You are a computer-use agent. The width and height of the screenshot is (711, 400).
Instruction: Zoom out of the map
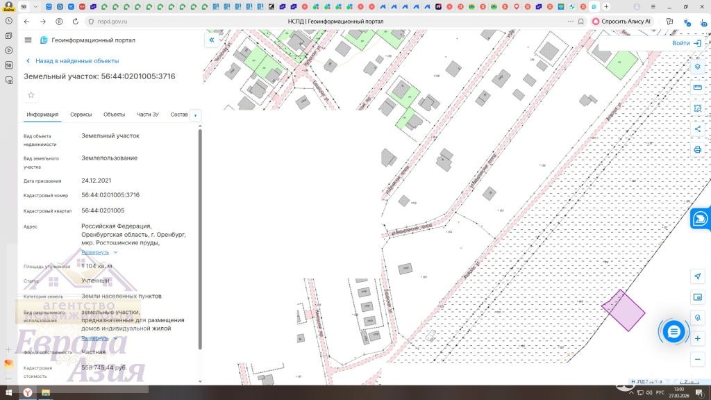click(698, 359)
